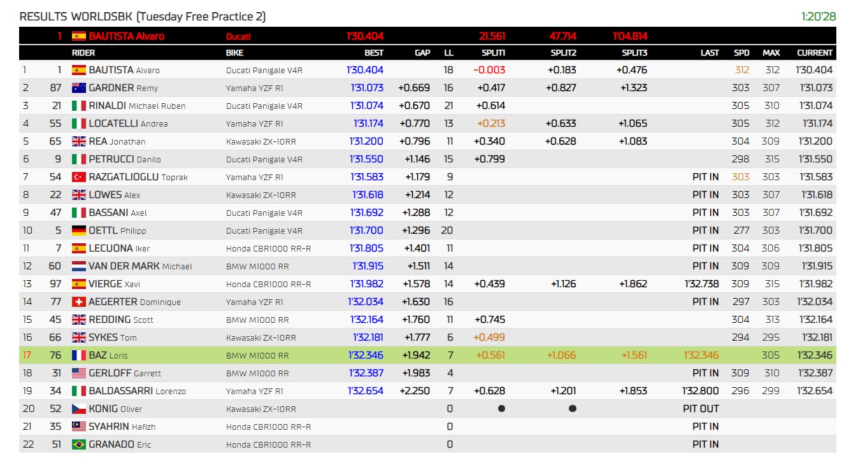Click the UK flag beside LOWES Alex

tap(79, 195)
